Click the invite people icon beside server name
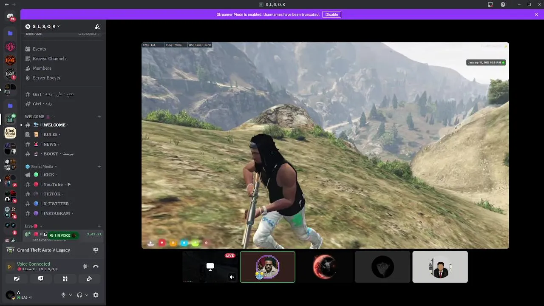The height and width of the screenshot is (306, 544). point(97,26)
